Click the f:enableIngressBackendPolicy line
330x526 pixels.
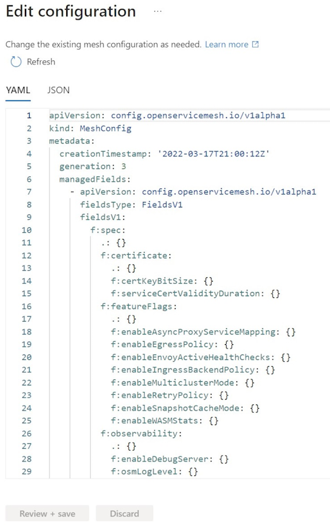193,370
